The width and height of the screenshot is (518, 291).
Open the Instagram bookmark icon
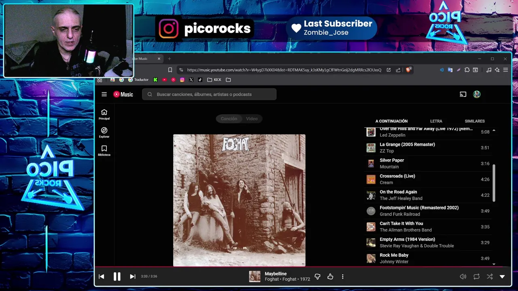[182, 80]
